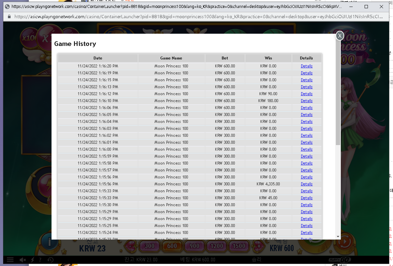Open game history clock icon in bottom bar
The image size is (393, 266).
click(51, 260)
